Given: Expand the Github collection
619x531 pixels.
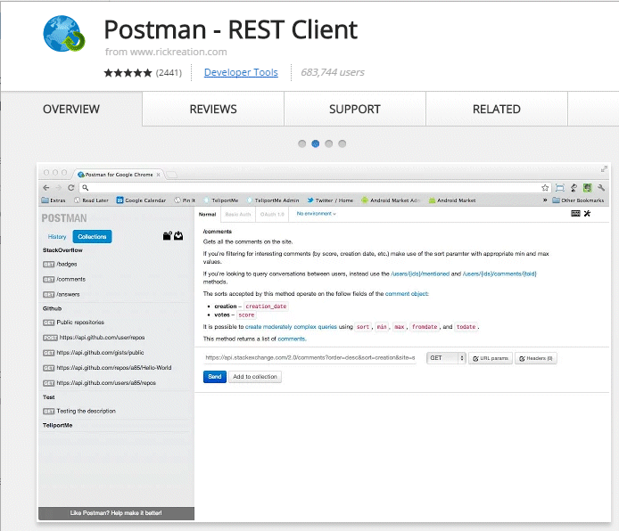Looking at the screenshot, I should (52, 308).
